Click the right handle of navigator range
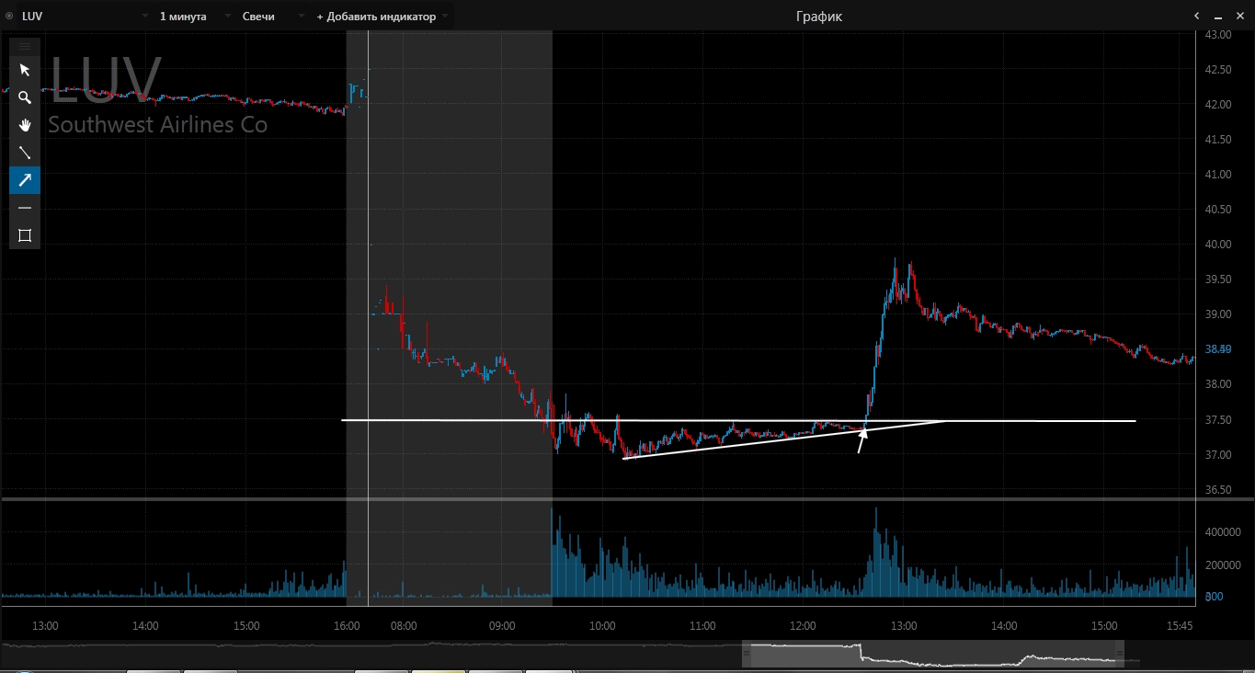The image size is (1255, 673). tap(1119, 655)
